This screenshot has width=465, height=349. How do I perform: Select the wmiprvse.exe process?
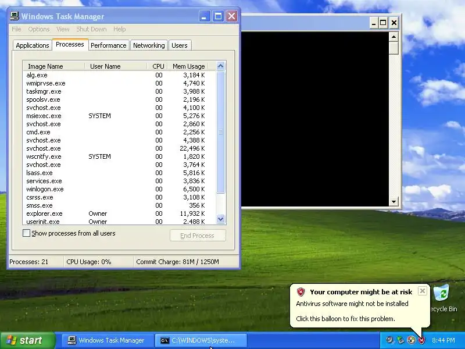click(x=120, y=83)
